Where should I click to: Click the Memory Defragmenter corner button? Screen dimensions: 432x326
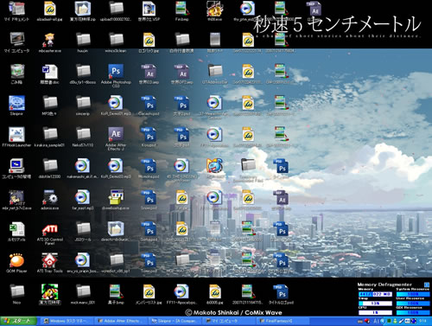click(x=427, y=284)
